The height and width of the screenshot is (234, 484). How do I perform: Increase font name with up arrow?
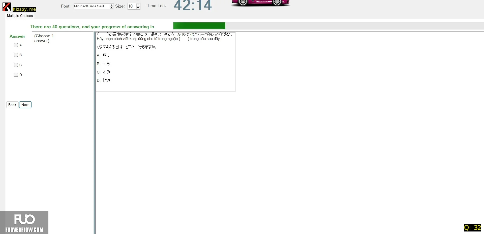click(112, 5)
